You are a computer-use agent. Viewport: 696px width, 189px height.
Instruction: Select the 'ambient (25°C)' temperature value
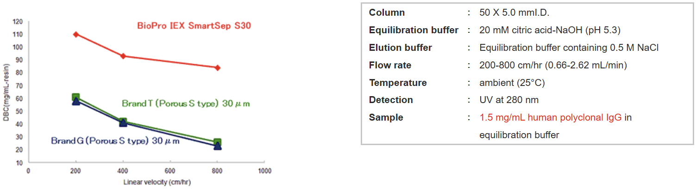click(512, 83)
